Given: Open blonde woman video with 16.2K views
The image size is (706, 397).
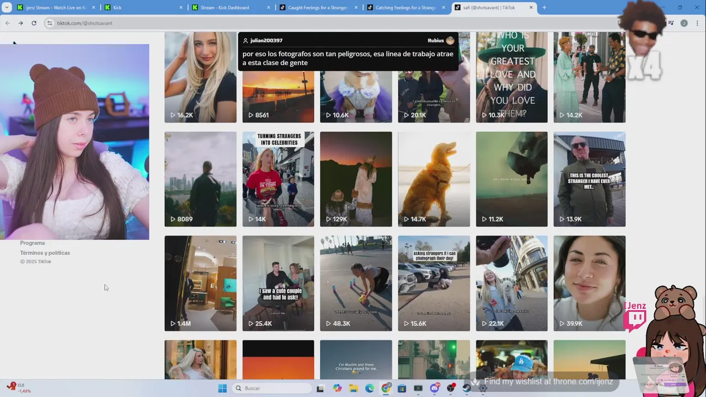Looking at the screenshot, I should pos(200,77).
